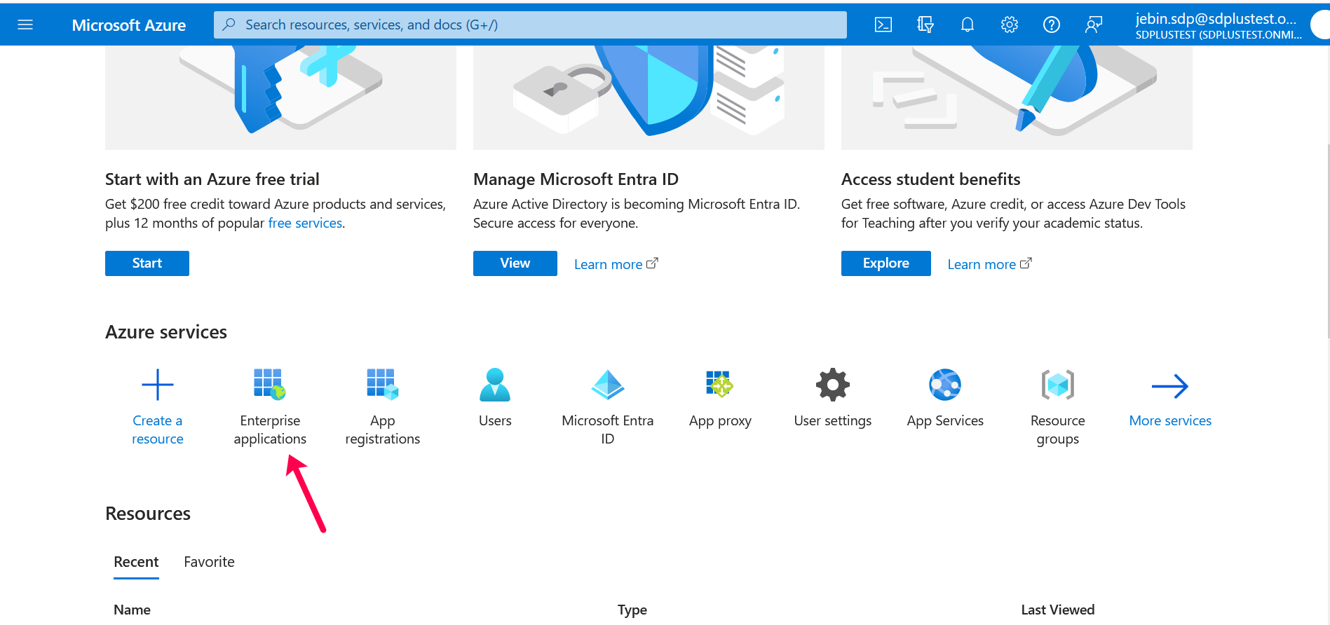The image size is (1330, 625).
Task: Click the Create a resource label
Action: pos(158,430)
